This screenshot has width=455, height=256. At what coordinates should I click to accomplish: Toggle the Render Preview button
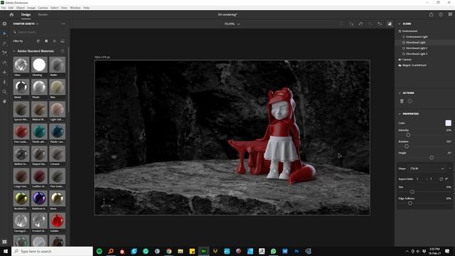(390, 23)
